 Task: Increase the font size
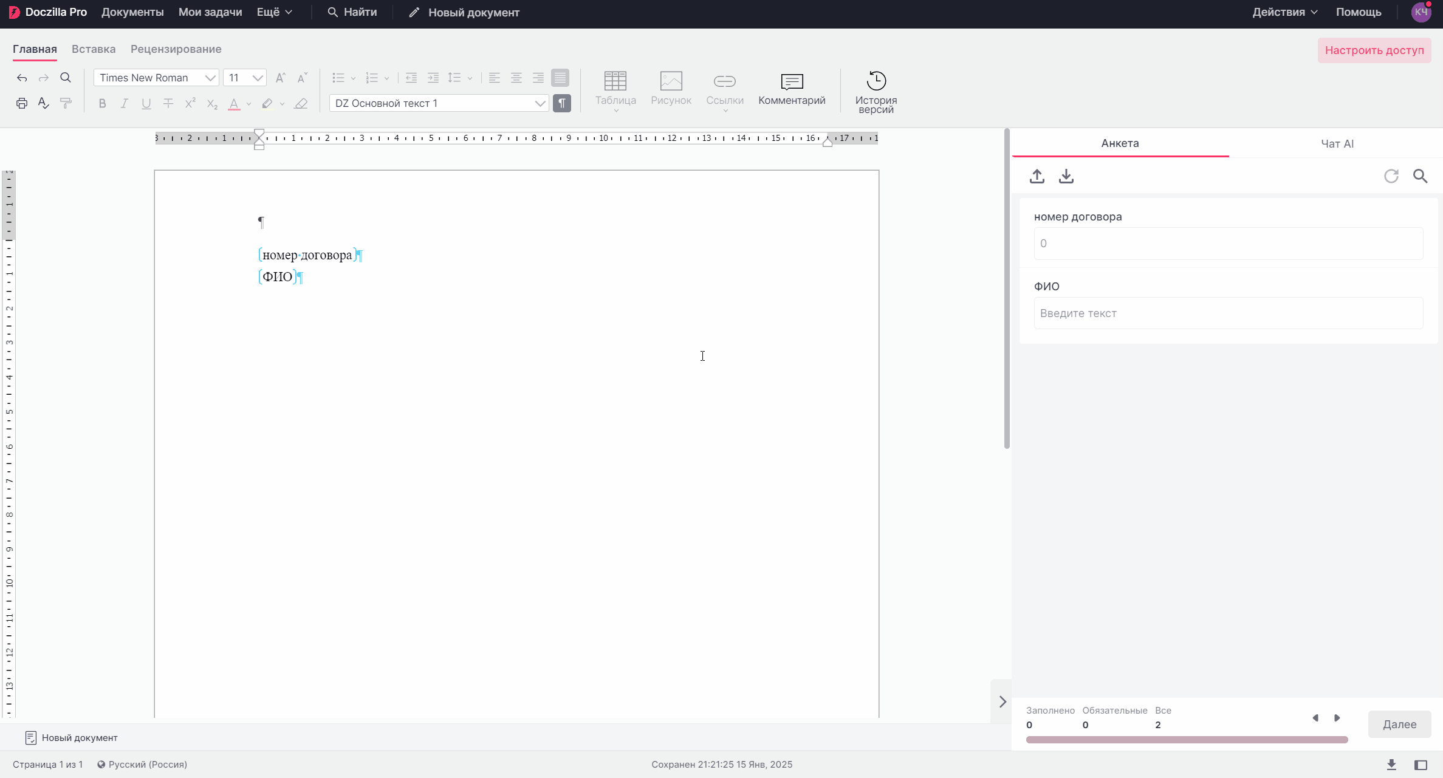coord(280,78)
